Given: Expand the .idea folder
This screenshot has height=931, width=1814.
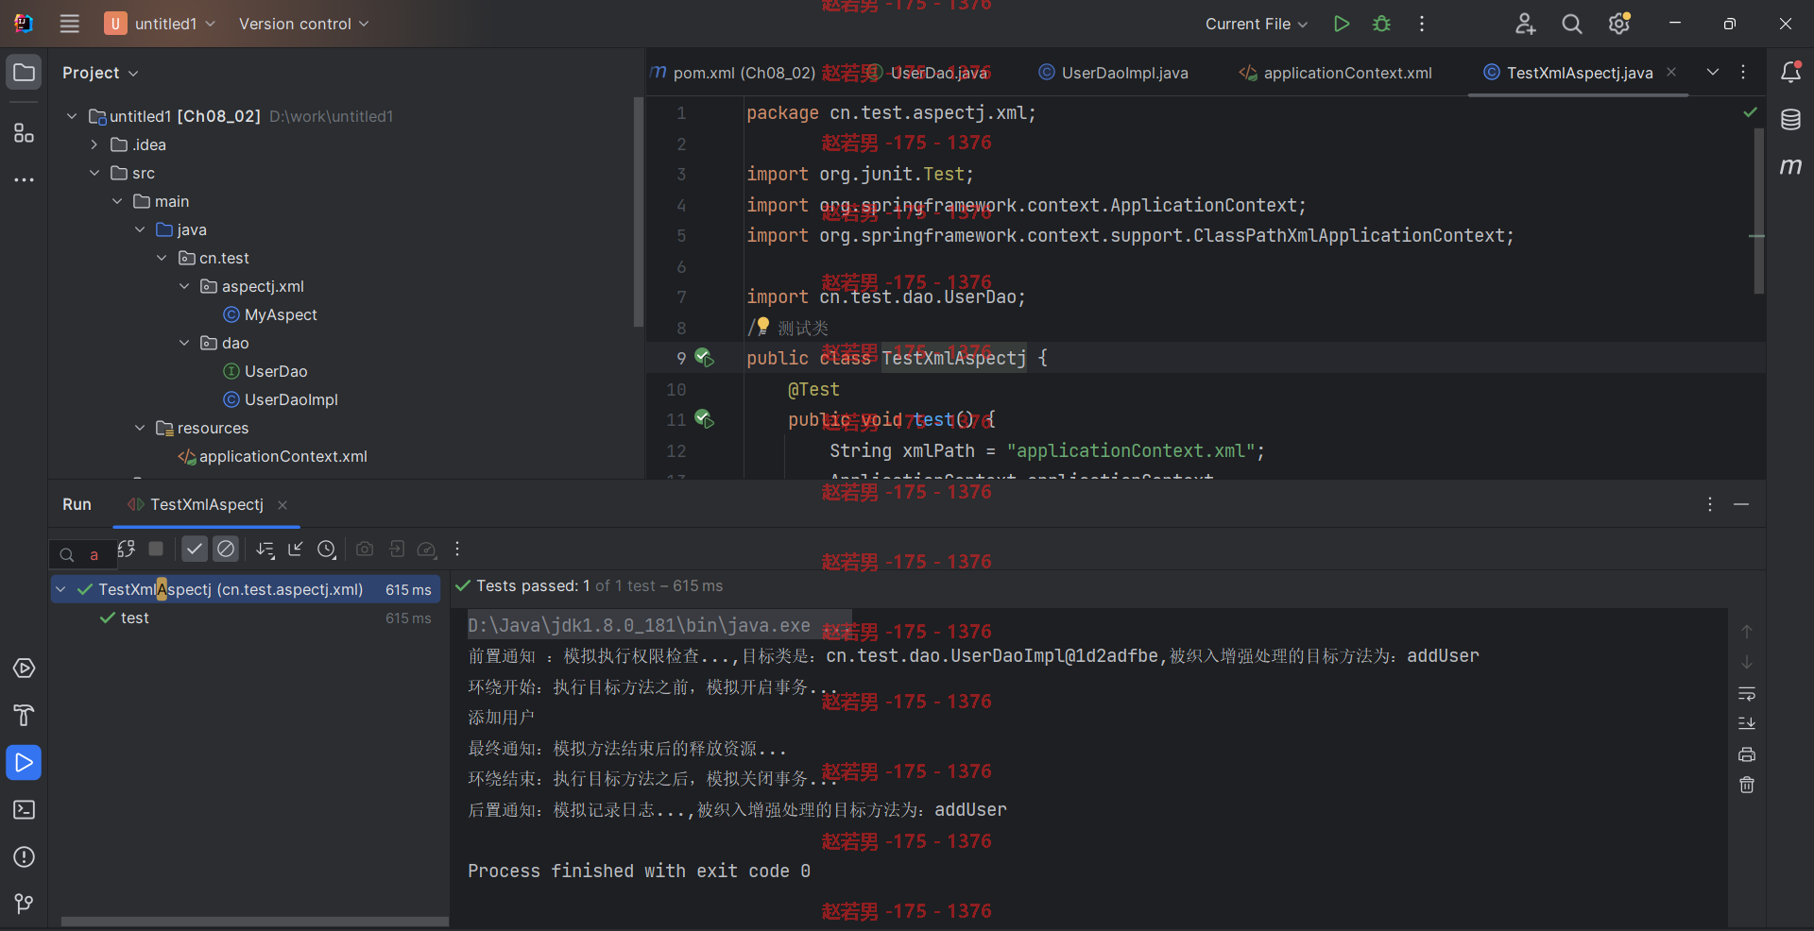Looking at the screenshot, I should [x=94, y=144].
